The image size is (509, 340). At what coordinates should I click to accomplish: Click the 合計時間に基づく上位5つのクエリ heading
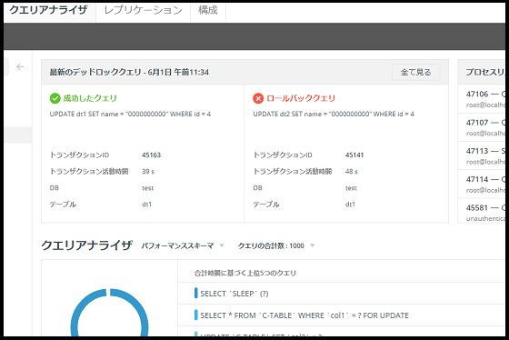245,273
